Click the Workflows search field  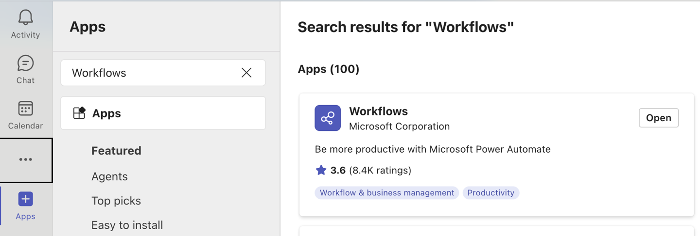click(163, 73)
